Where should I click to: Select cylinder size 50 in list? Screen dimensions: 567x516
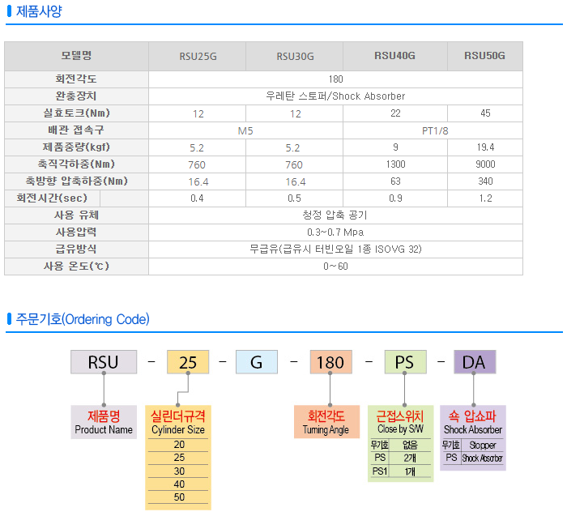(x=179, y=497)
